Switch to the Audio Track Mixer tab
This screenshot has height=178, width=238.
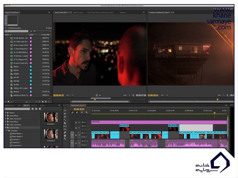100,12
